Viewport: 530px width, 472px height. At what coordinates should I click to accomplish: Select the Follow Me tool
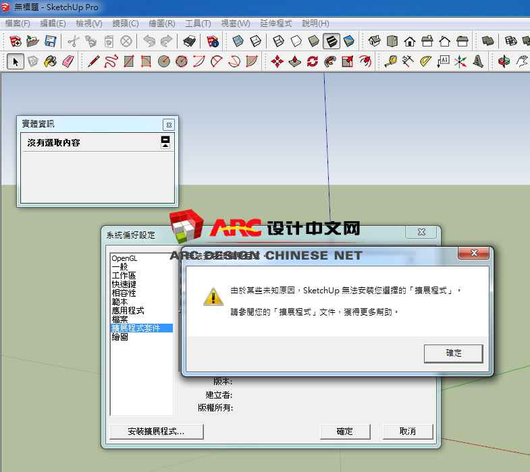(x=330, y=62)
